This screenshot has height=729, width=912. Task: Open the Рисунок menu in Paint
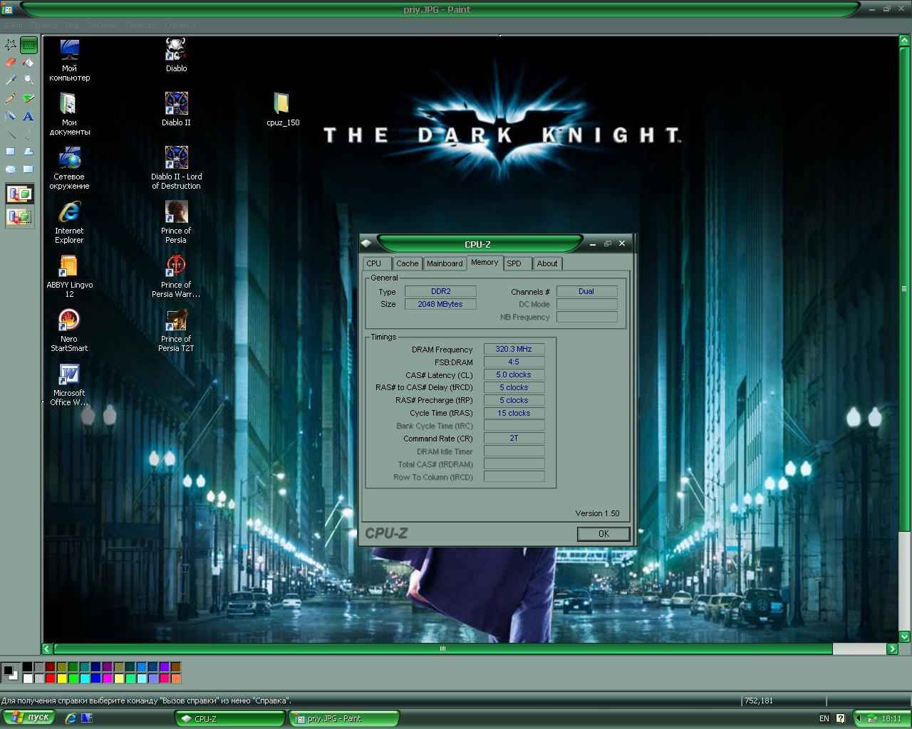click(x=101, y=25)
